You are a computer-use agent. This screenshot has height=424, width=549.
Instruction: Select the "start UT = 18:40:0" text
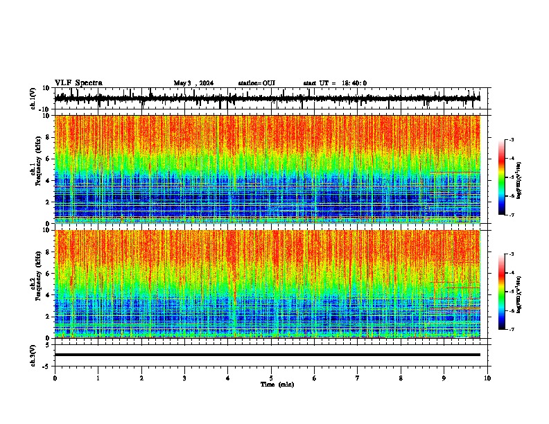tap(335, 83)
